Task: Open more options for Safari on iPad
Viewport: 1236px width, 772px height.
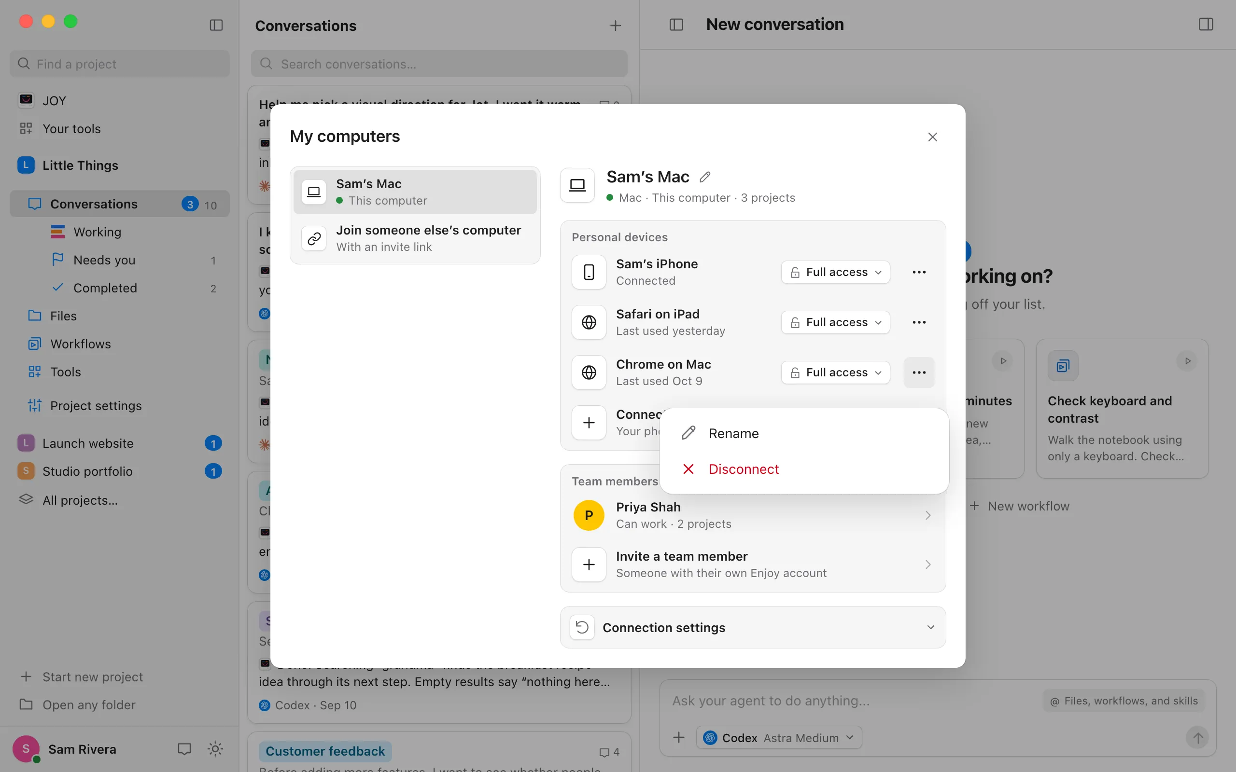Action: tap(919, 322)
